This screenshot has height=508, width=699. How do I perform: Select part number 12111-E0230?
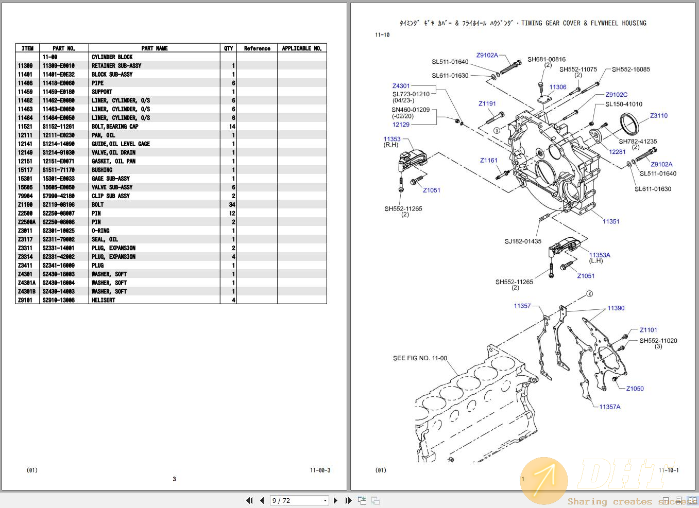(59, 135)
